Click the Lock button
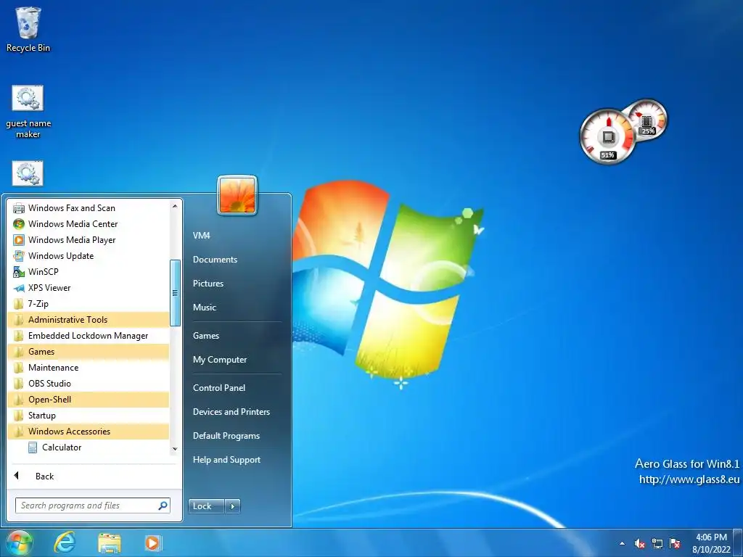 pyautogui.click(x=206, y=506)
